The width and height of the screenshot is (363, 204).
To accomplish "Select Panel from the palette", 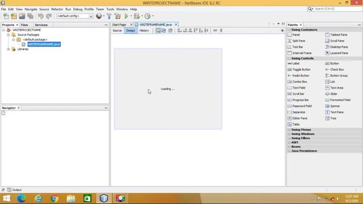I will (x=294, y=35).
